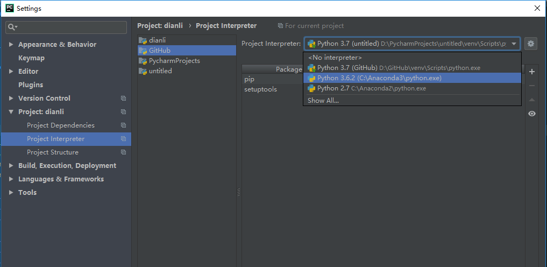Select the PycharmProjects project in list
547x267 pixels.
(x=187, y=61)
